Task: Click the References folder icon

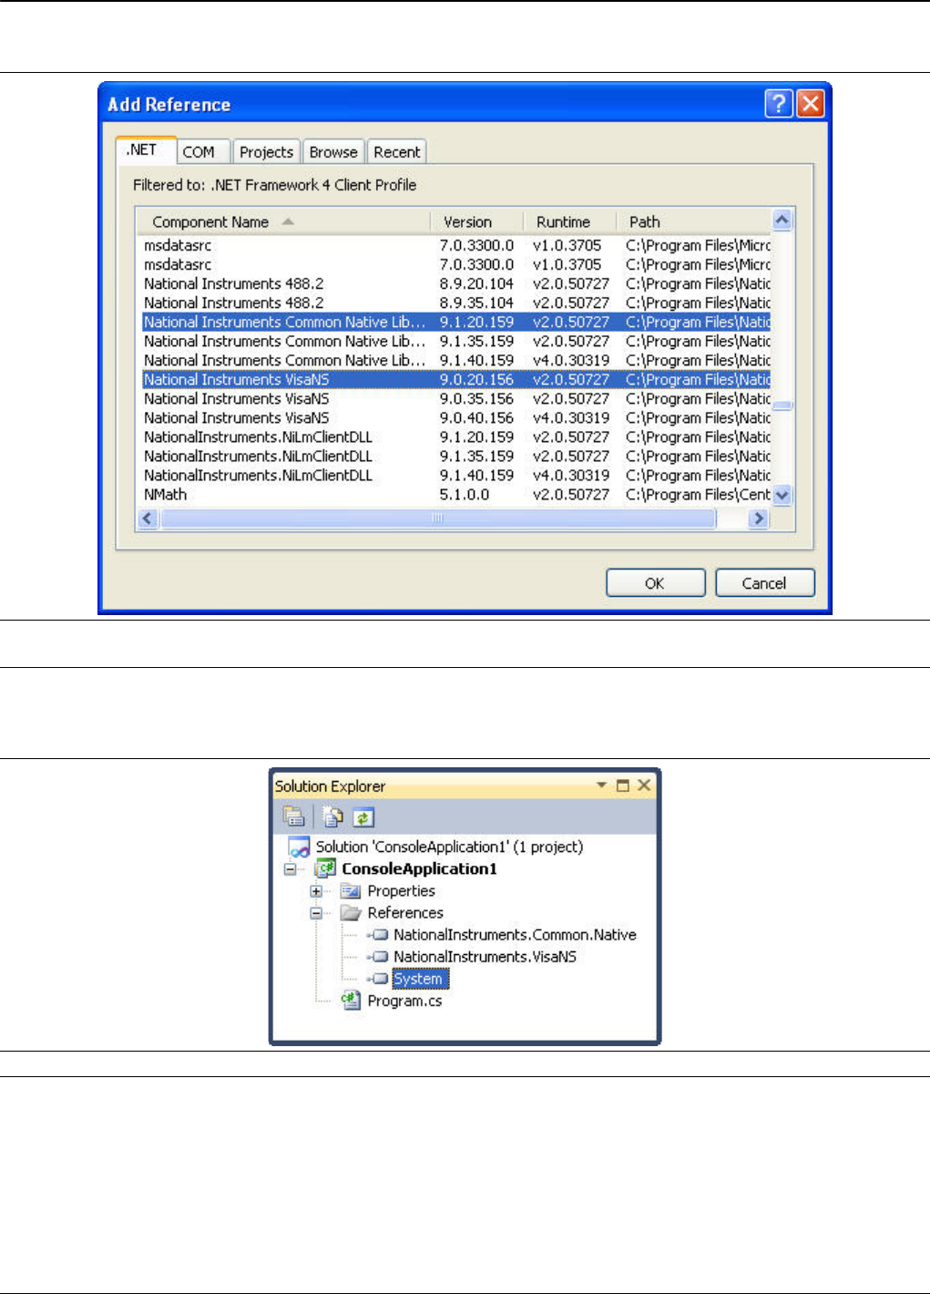Action: coord(351,913)
